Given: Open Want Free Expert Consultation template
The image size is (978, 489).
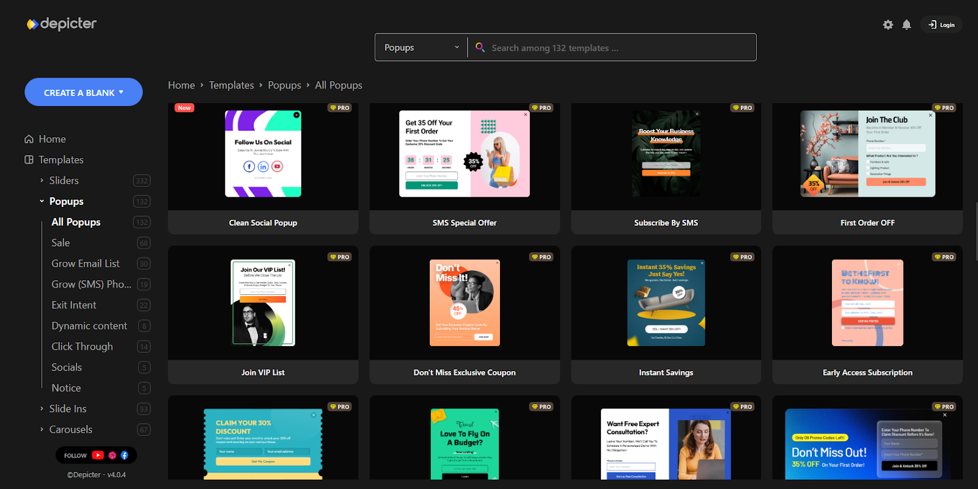Looking at the screenshot, I should 666,444.
